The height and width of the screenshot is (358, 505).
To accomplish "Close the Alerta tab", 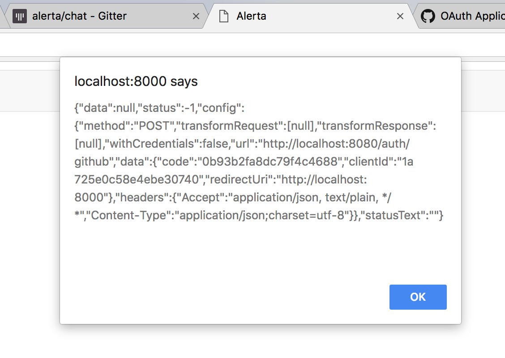I will pyautogui.click(x=400, y=16).
